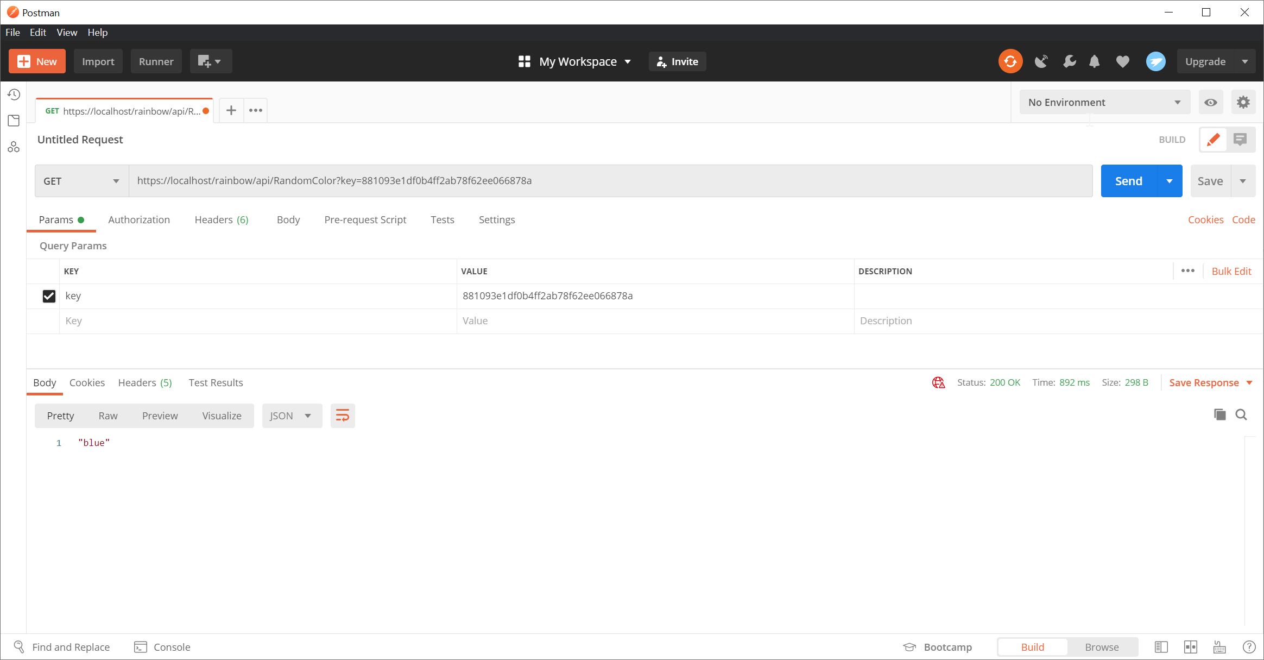This screenshot has width=1264, height=660.
Task: Open the Pre-request Script tab
Action: point(365,219)
